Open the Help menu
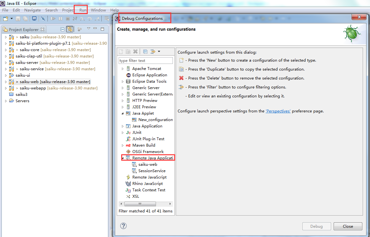 [x=115, y=10]
